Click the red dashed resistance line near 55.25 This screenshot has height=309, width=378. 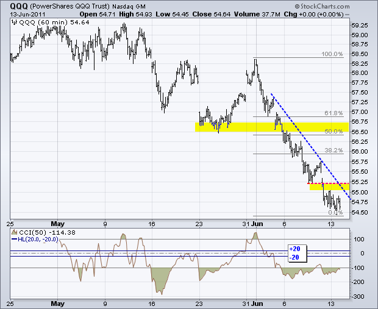point(328,183)
